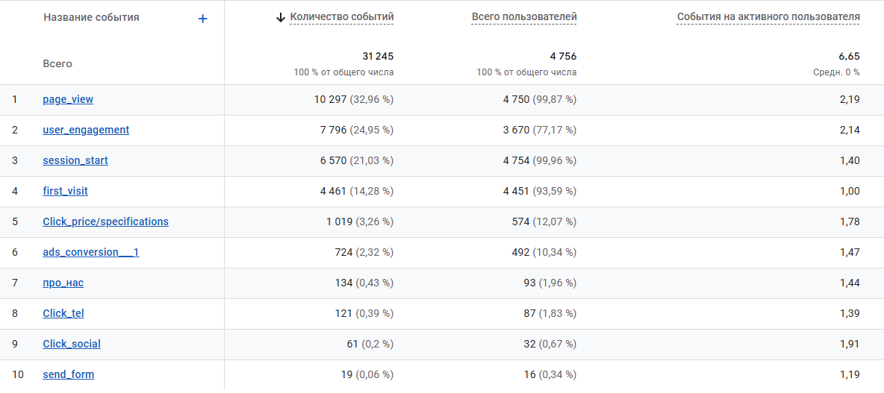Click the 31 245 total events value
The height and width of the screenshot is (393, 884).
[x=378, y=56]
